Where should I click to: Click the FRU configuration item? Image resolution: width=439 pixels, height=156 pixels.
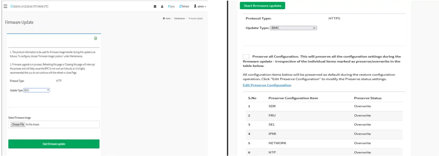272,115
